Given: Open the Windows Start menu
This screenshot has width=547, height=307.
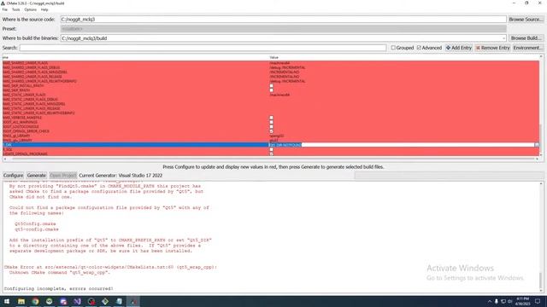Looking at the screenshot, I should 7,301.
